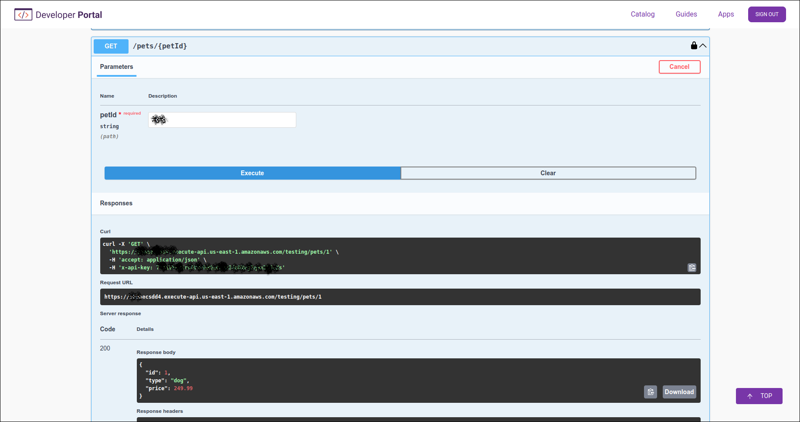Click the authorization lock icon
This screenshot has width=800, height=422.
[x=694, y=45]
